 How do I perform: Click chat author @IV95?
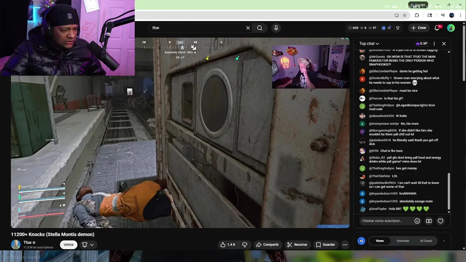click(x=374, y=151)
